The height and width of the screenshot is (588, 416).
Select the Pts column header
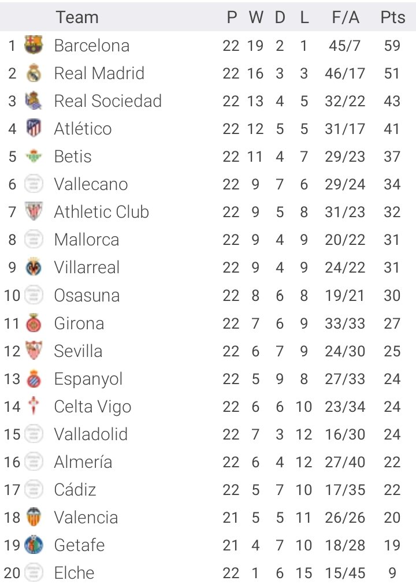[393, 17]
